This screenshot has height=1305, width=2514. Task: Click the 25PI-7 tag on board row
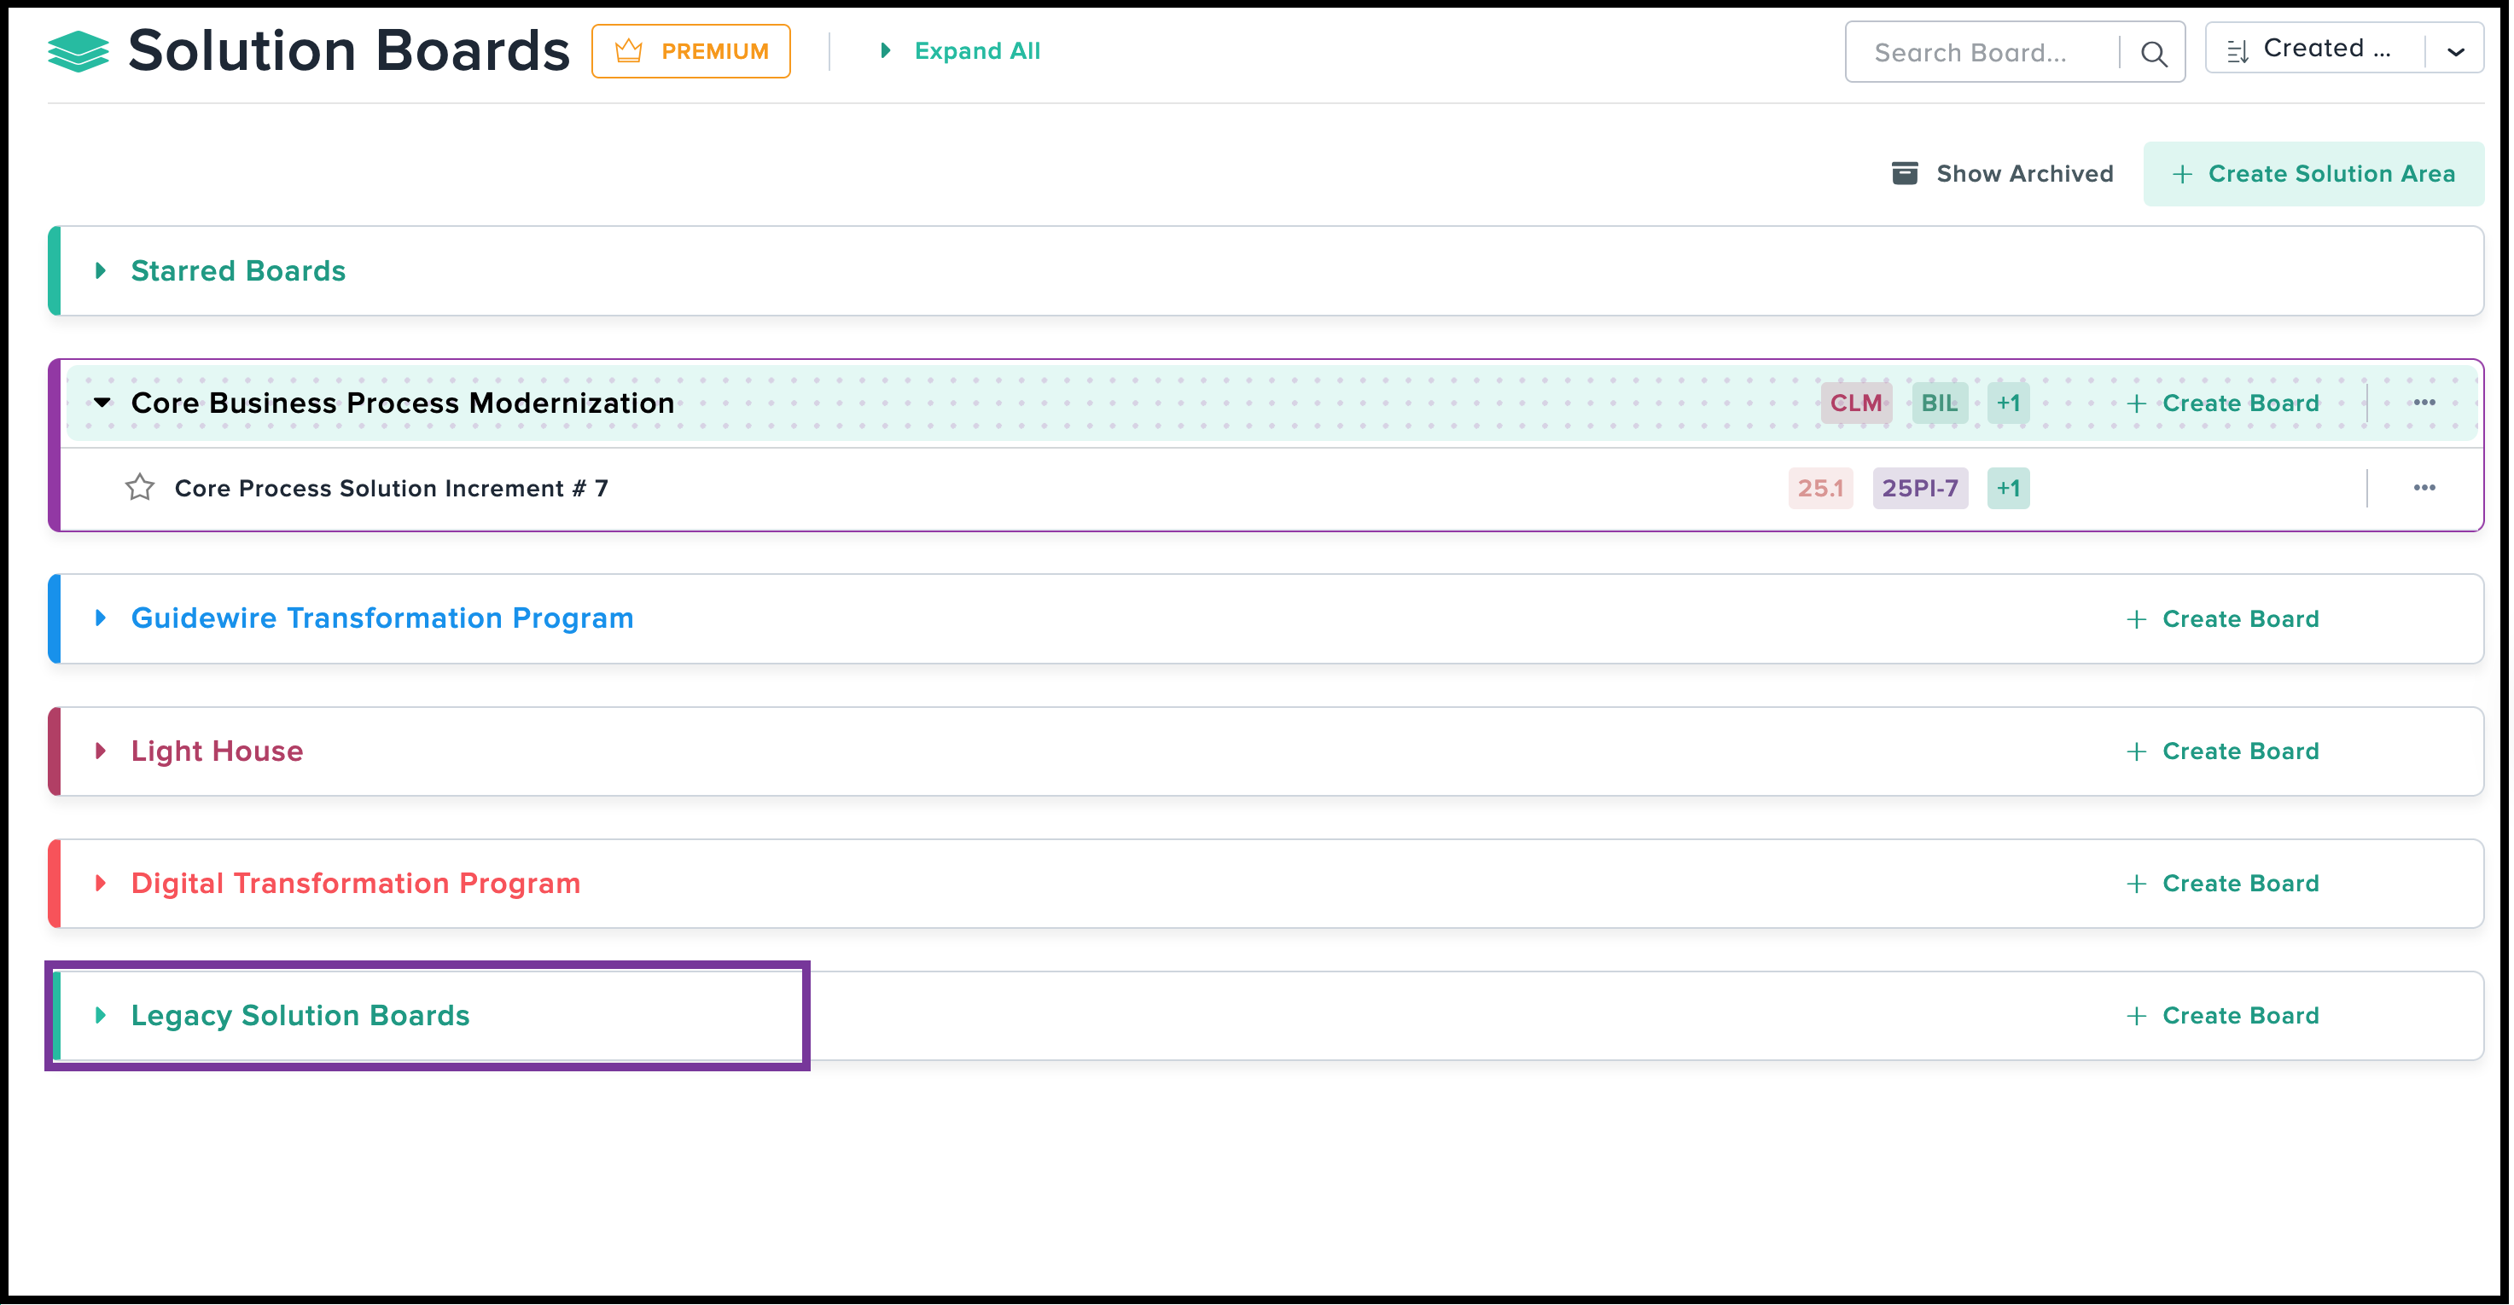(x=1918, y=488)
